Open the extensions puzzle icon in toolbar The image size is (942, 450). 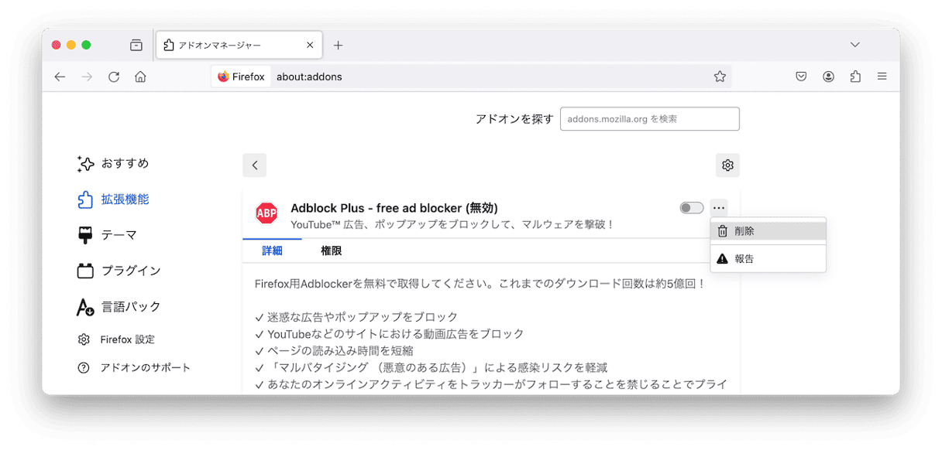pyautogui.click(x=855, y=77)
